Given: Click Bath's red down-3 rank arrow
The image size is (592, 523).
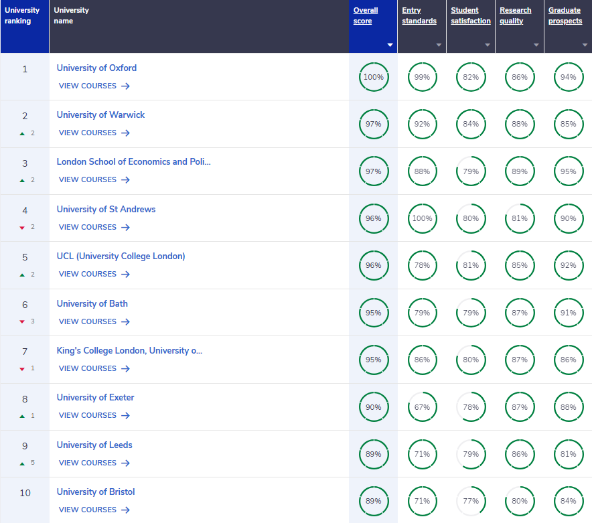Looking at the screenshot, I should [x=22, y=321].
